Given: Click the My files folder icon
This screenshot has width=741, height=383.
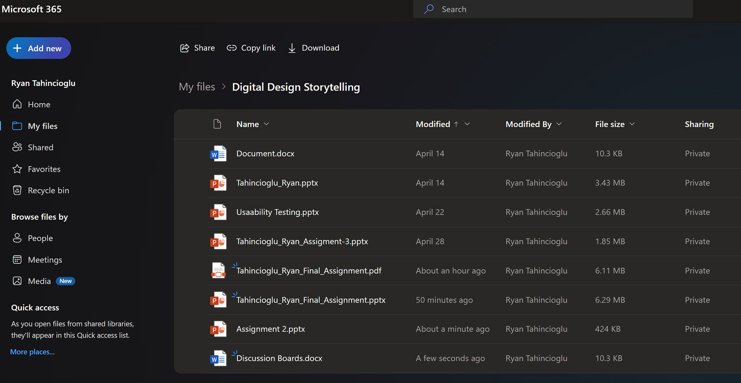Looking at the screenshot, I should point(17,126).
